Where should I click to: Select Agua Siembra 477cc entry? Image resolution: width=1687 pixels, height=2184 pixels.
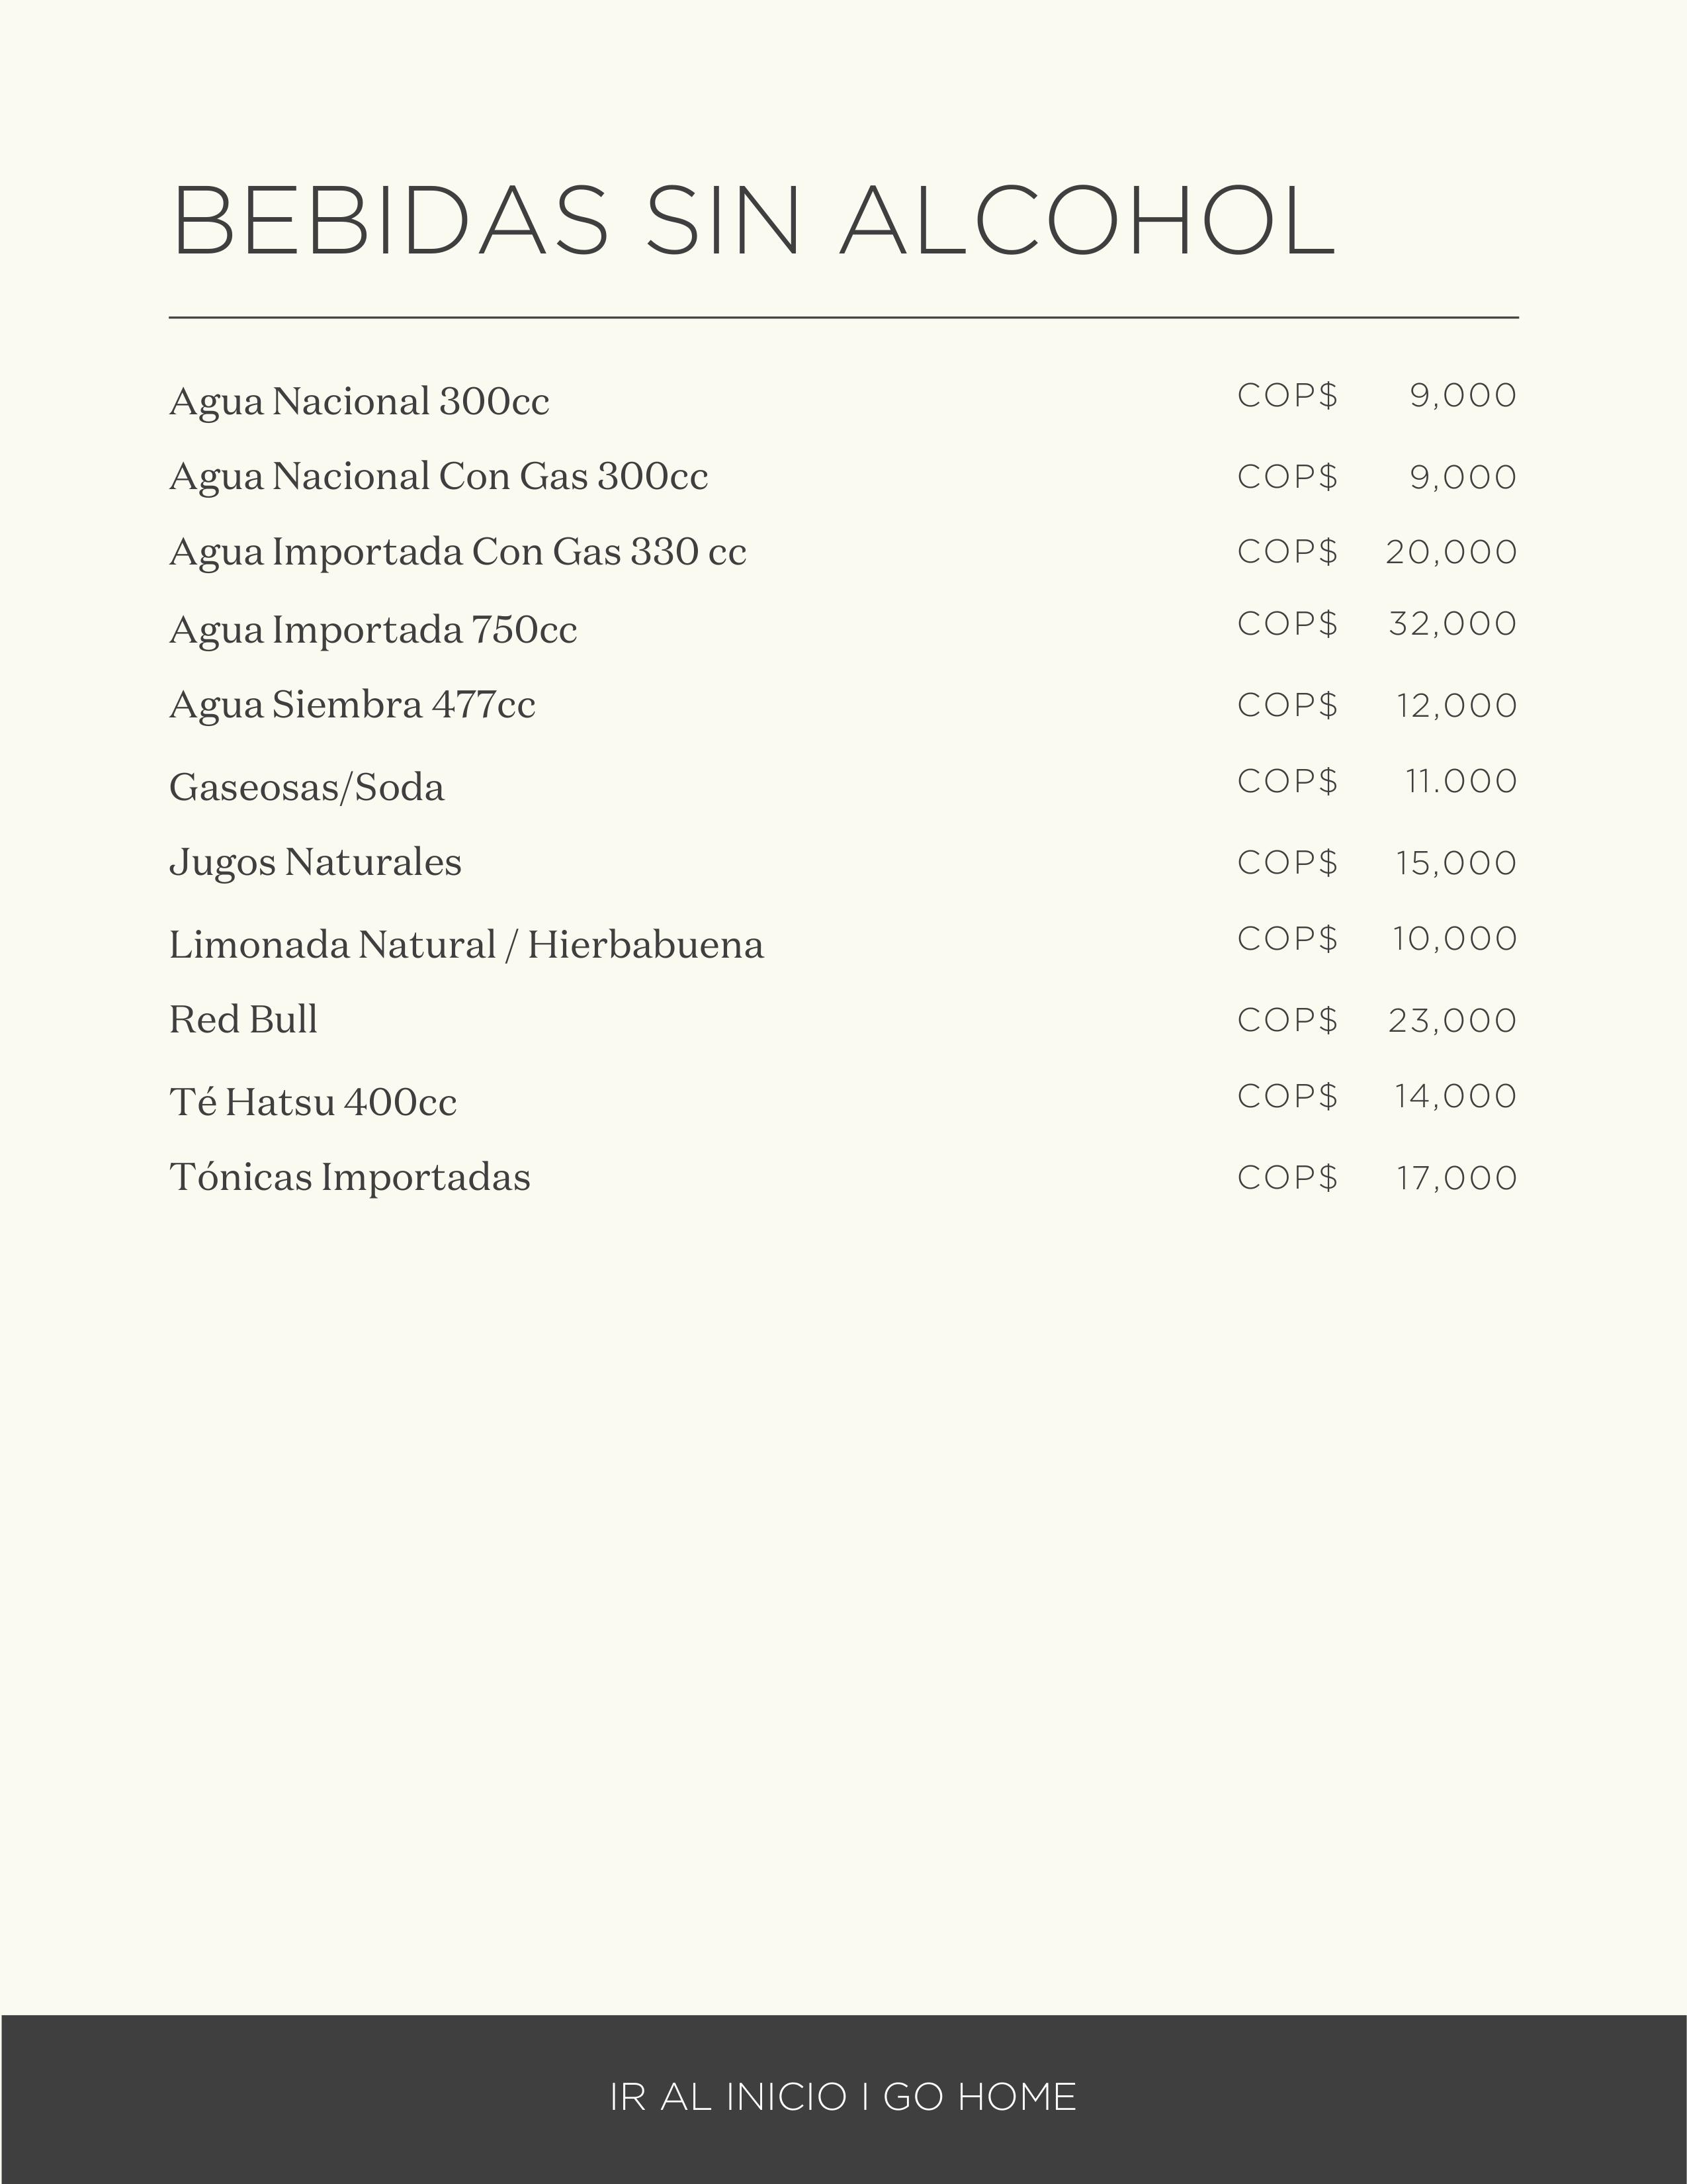[x=352, y=705]
